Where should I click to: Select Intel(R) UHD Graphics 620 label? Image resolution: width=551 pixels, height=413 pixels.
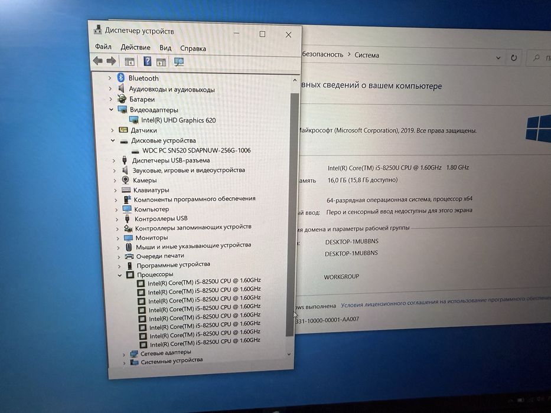click(x=178, y=120)
